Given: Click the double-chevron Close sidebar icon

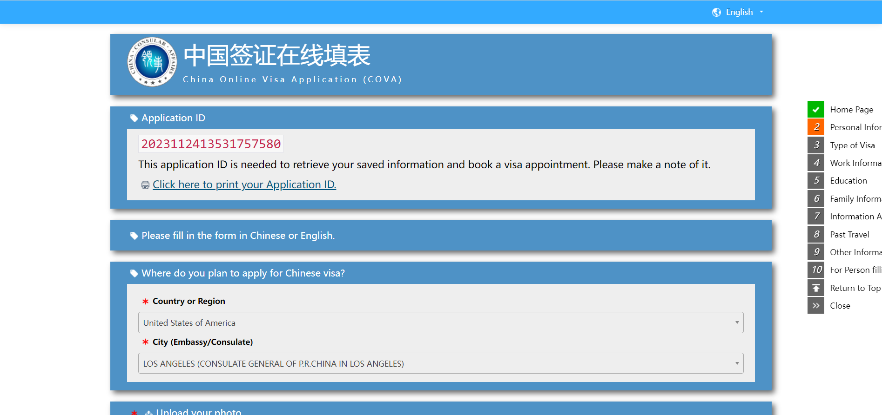Looking at the screenshot, I should pyautogui.click(x=815, y=306).
